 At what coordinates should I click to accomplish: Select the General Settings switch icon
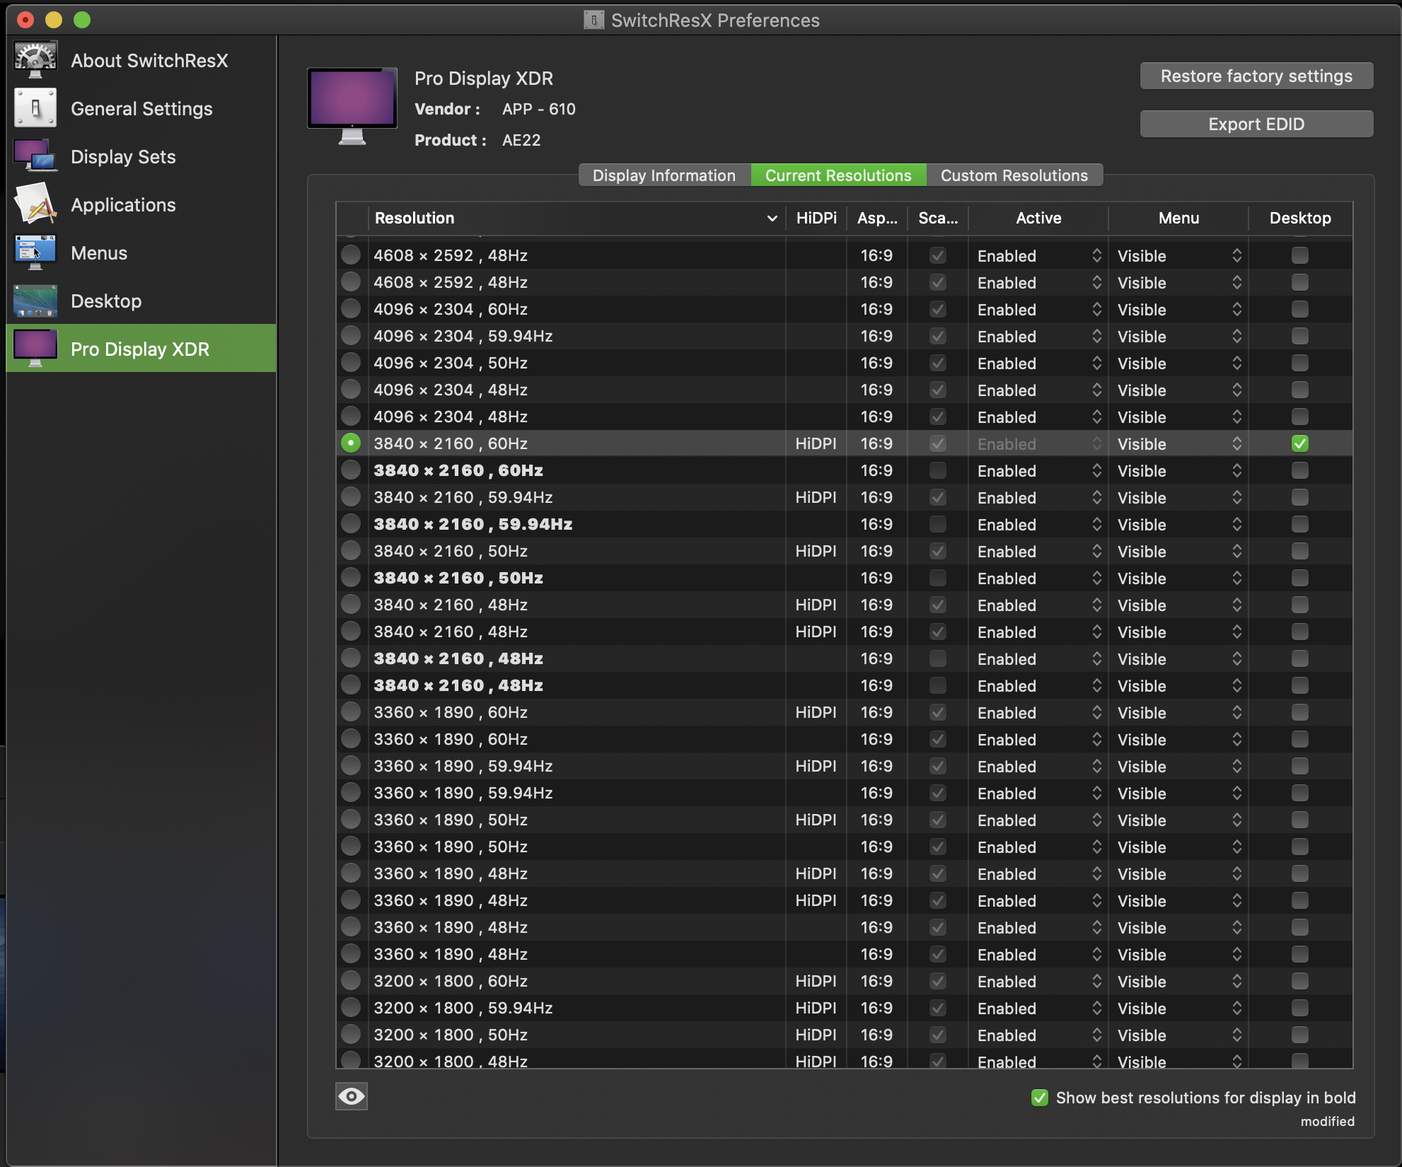click(x=35, y=108)
